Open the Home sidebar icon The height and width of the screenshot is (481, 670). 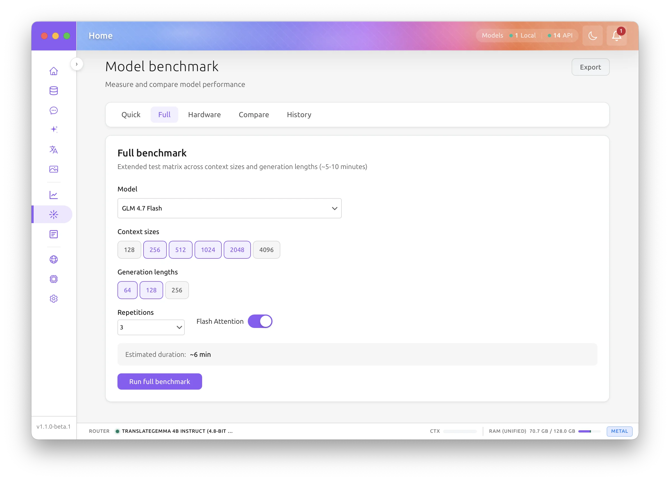pyautogui.click(x=54, y=71)
